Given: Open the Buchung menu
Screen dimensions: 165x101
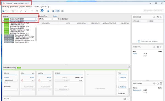Looking at the screenshot, I should (x=5, y=7).
